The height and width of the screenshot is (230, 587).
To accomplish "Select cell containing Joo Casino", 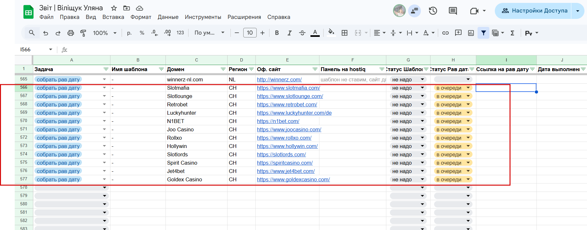I will point(197,129).
